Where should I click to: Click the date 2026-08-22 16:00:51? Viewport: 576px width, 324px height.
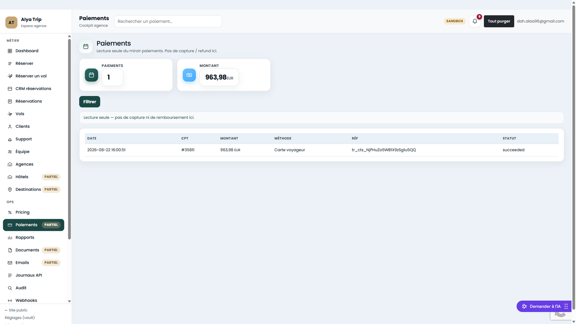(x=106, y=150)
